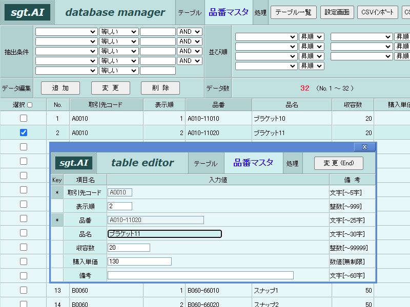The width and height of the screenshot is (410, 307).
Task: Close the table editor dialog with X
Action: tap(364, 147)
